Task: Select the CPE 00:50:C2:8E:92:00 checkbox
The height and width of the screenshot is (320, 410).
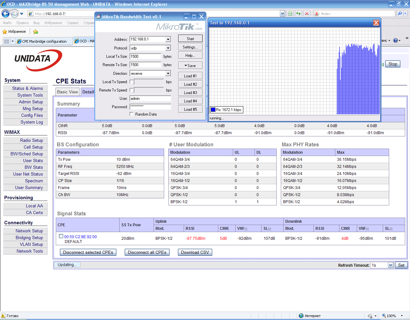Action: pos(61,236)
